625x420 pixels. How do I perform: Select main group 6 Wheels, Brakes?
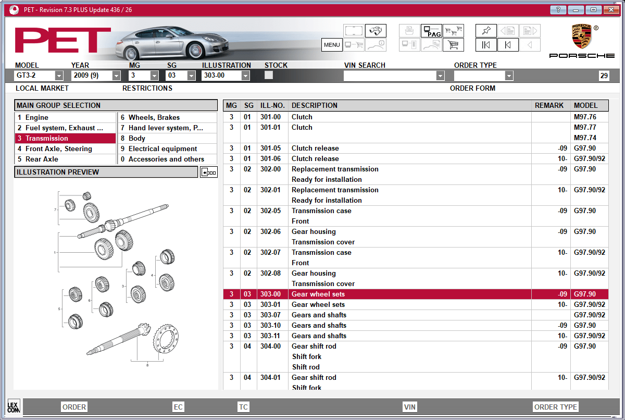point(168,118)
